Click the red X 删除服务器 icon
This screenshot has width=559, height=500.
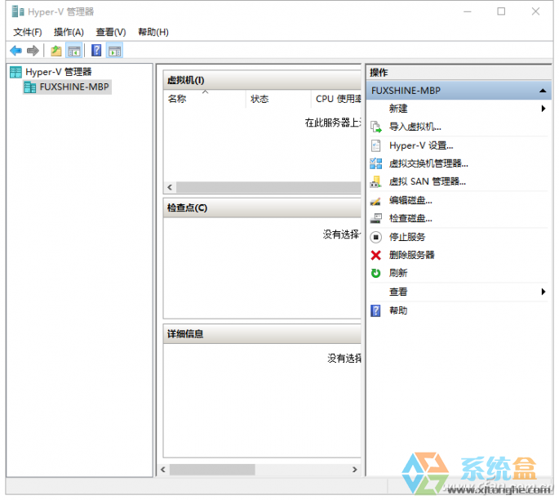(x=375, y=255)
